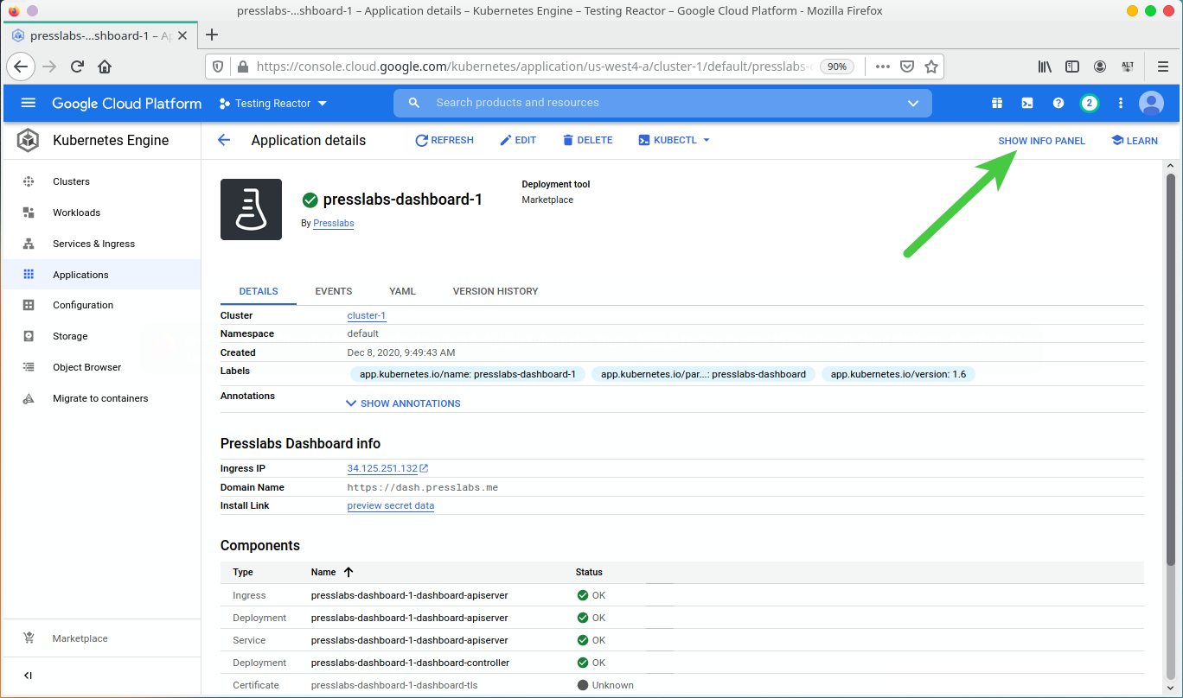This screenshot has height=698, width=1183.
Task: Open Clusters in the sidebar
Action: coord(102,181)
